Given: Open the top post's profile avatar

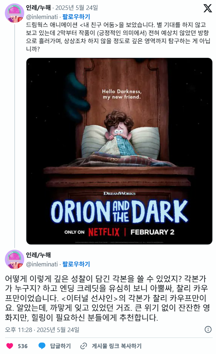Looking at the screenshot, I should coord(14,13).
